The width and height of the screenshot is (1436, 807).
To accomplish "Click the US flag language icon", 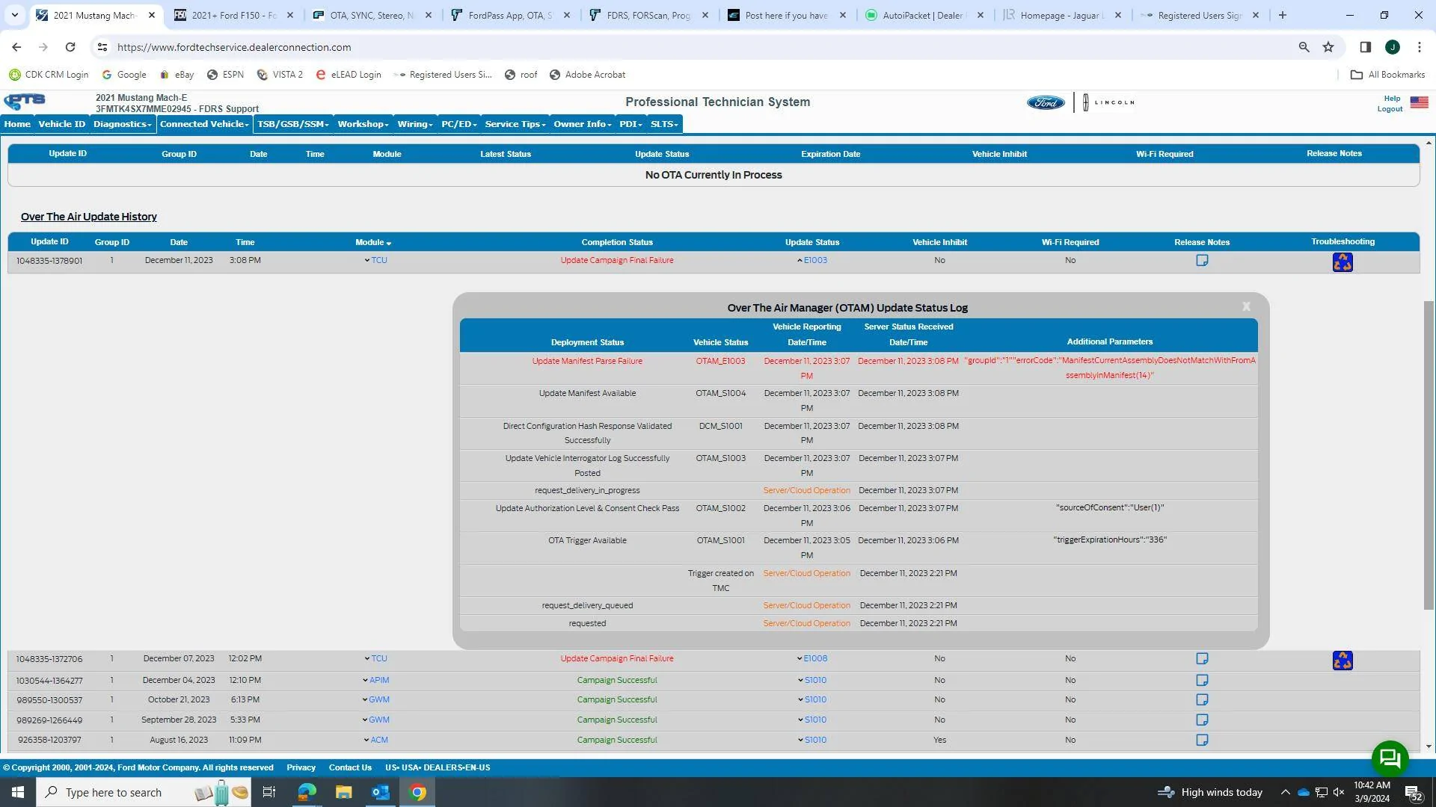I will 1419,102.
